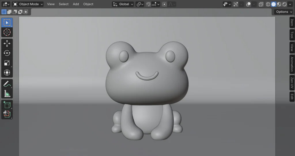This screenshot has width=295, height=156.
Task: Switch viewport to Wireframe shading
Action: pos(268,4)
